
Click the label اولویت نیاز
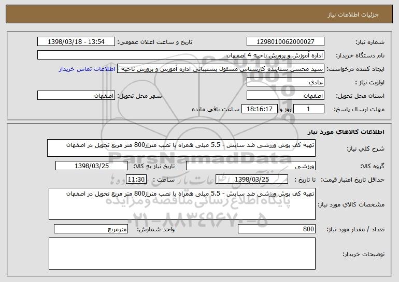tap(370, 82)
